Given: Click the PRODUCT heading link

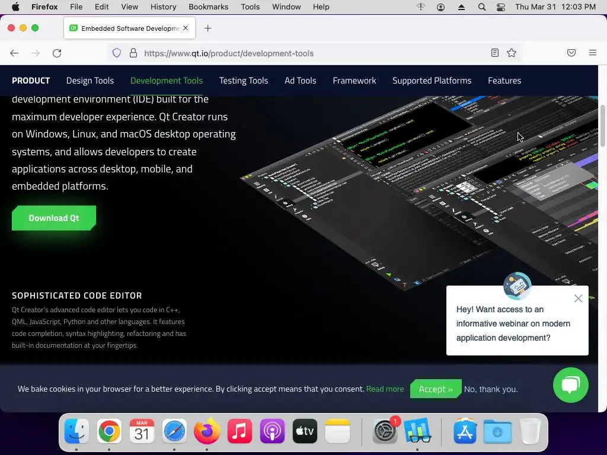Looking at the screenshot, I should (x=31, y=81).
